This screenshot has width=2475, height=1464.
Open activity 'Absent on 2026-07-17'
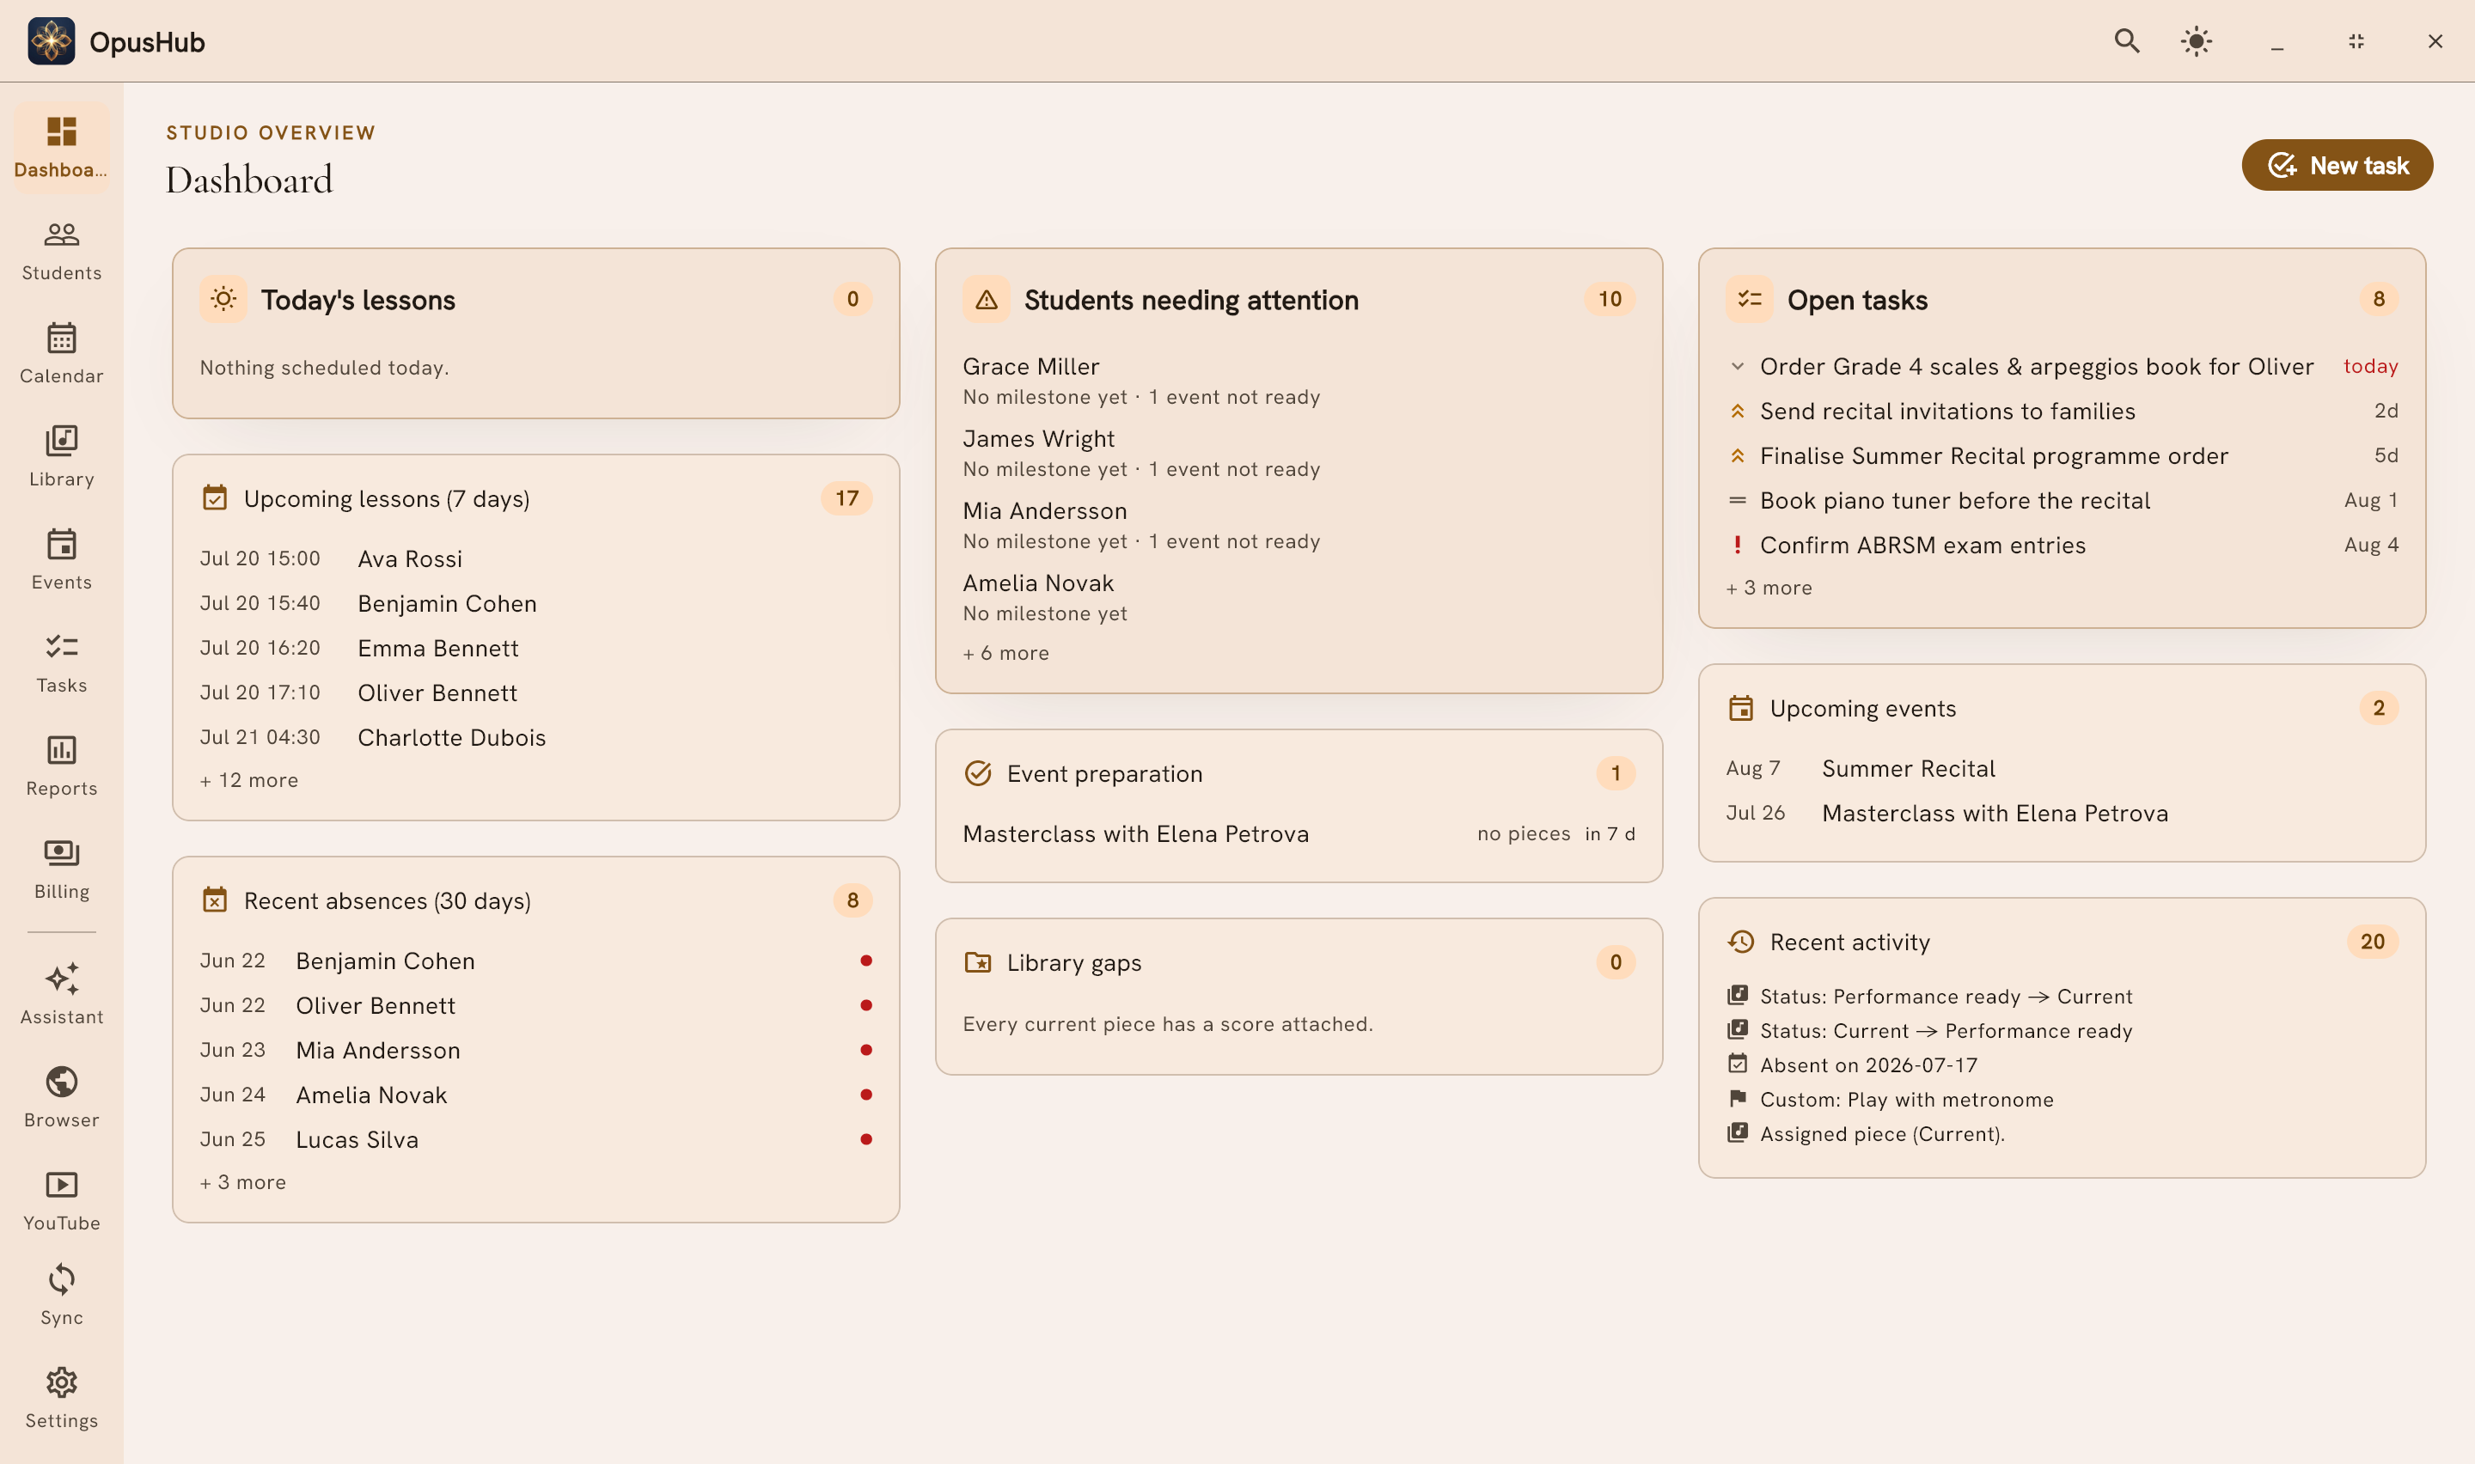click(x=2062, y=1065)
